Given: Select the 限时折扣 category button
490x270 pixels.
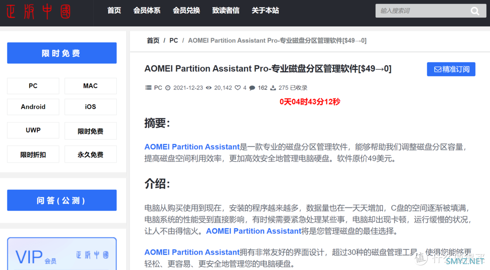Looking at the screenshot, I should tap(33, 154).
